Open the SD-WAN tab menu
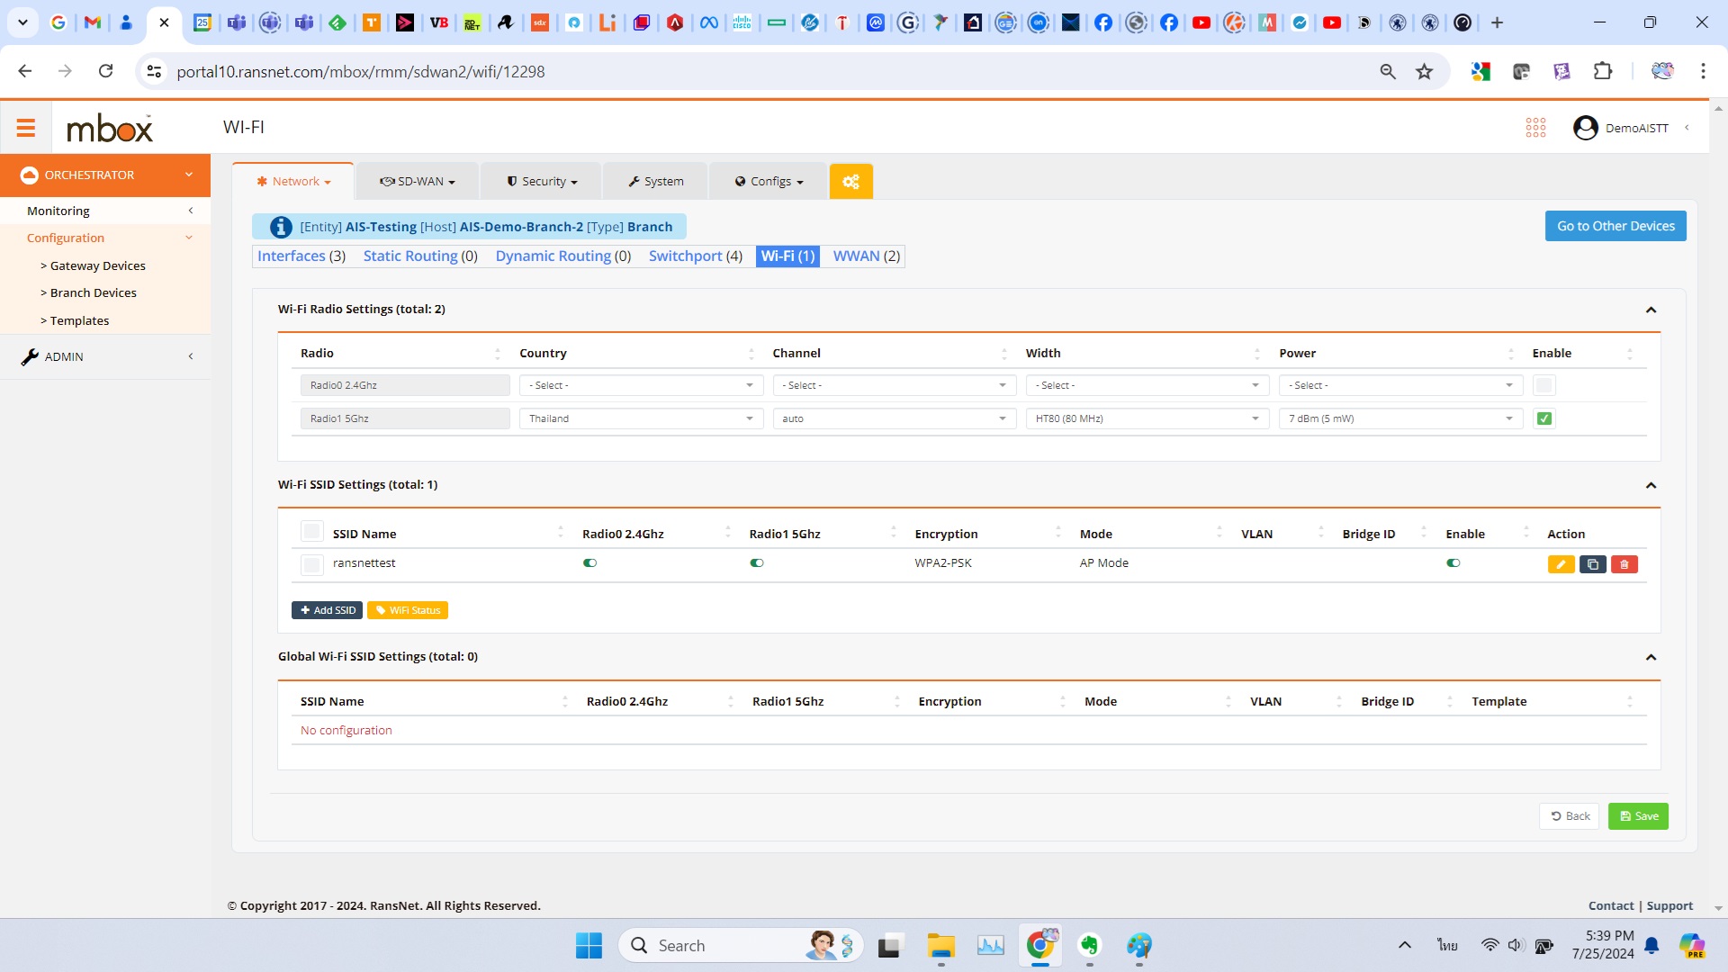 (418, 181)
